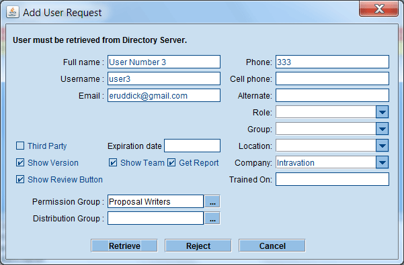Click into the Cell phone field
The width and height of the screenshot is (404, 265).
[x=332, y=78]
